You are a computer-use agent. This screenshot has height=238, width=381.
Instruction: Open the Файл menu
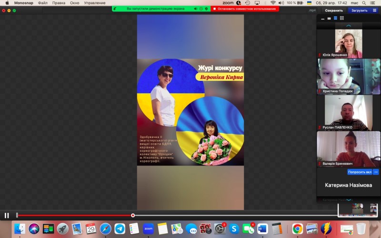(42, 3)
